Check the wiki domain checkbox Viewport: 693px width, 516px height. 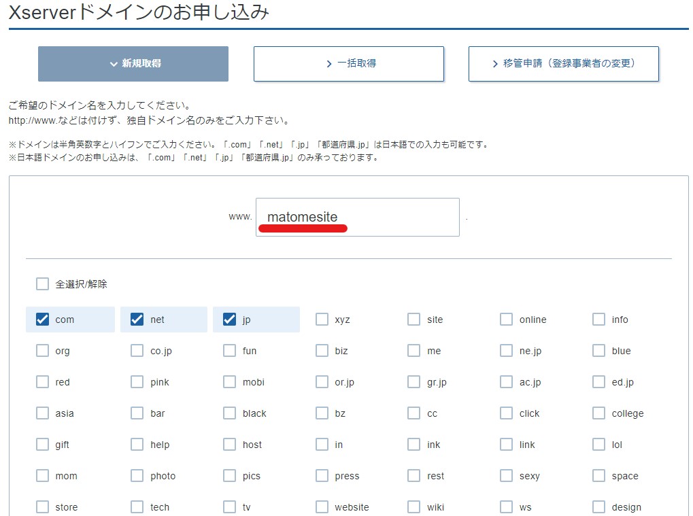point(413,506)
